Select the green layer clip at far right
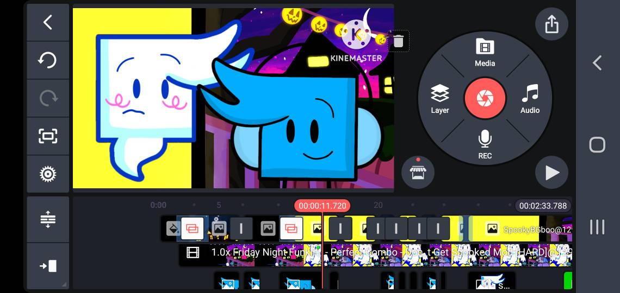The image size is (620, 293). 568,281
